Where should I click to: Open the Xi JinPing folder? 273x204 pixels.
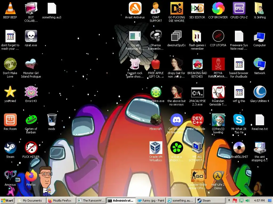[260, 8]
